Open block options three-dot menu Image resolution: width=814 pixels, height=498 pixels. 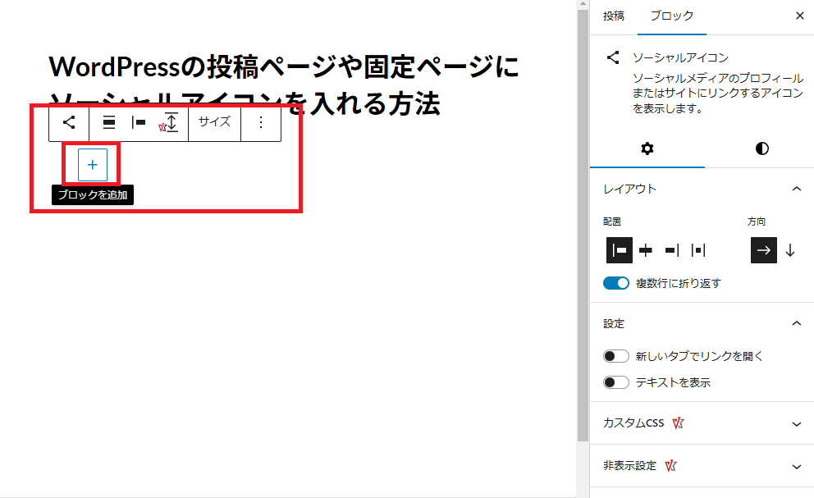[x=261, y=122]
